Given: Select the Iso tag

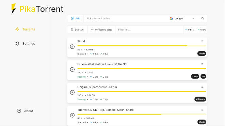Looking at the screenshot, I should 203,77.
